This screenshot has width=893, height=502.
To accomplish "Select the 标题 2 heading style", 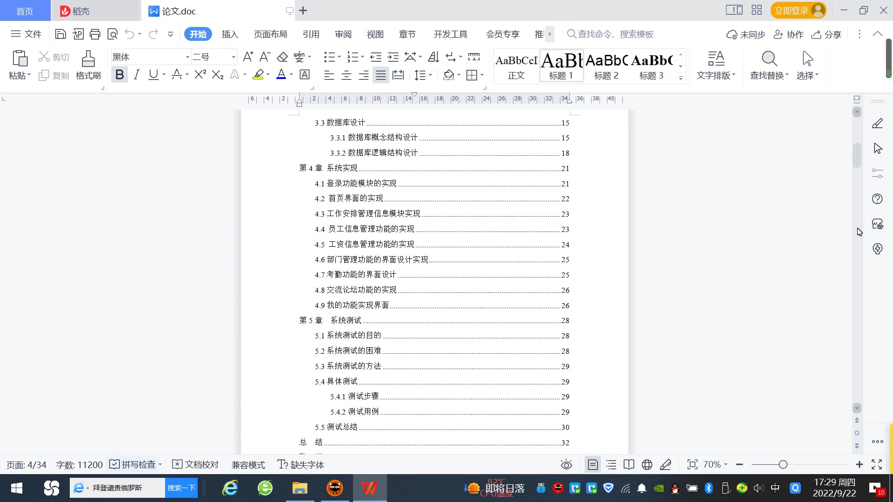I will [x=606, y=66].
